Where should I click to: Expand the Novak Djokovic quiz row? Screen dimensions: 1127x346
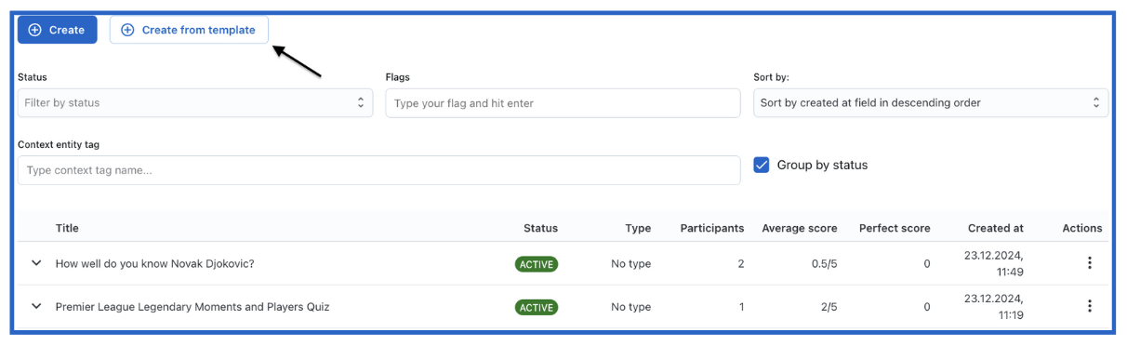tap(36, 263)
